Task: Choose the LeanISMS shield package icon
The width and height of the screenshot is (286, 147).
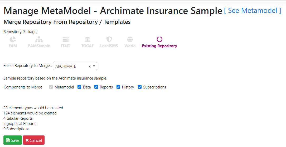Action: pyautogui.click(x=109, y=39)
